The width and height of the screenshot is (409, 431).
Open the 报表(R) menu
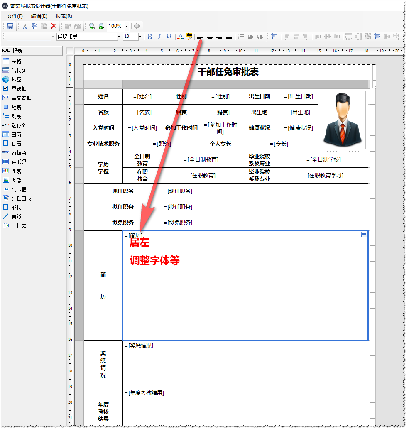[x=64, y=16]
